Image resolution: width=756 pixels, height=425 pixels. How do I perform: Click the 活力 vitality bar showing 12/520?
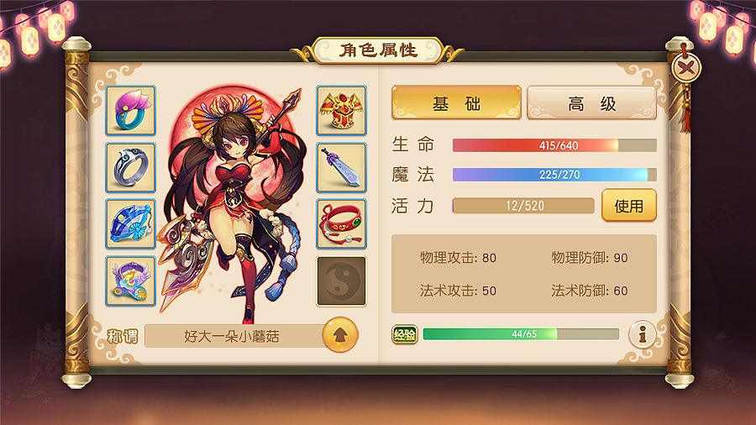(x=523, y=206)
